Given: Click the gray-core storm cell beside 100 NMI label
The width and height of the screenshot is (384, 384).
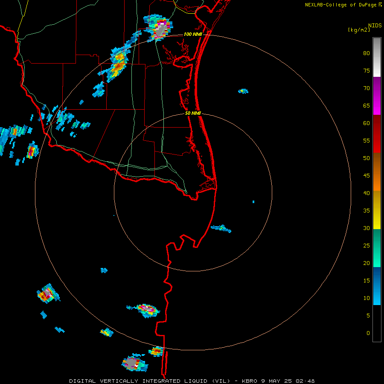Looking at the screenshot, I should [158, 28].
